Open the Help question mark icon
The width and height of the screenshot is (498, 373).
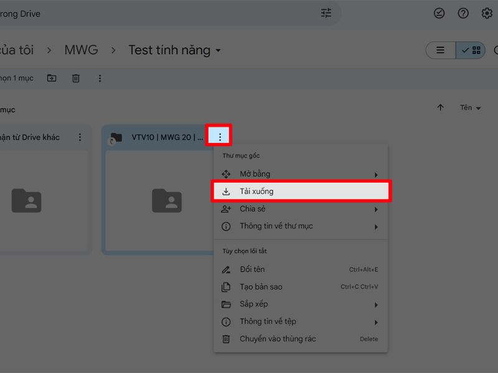click(463, 13)
